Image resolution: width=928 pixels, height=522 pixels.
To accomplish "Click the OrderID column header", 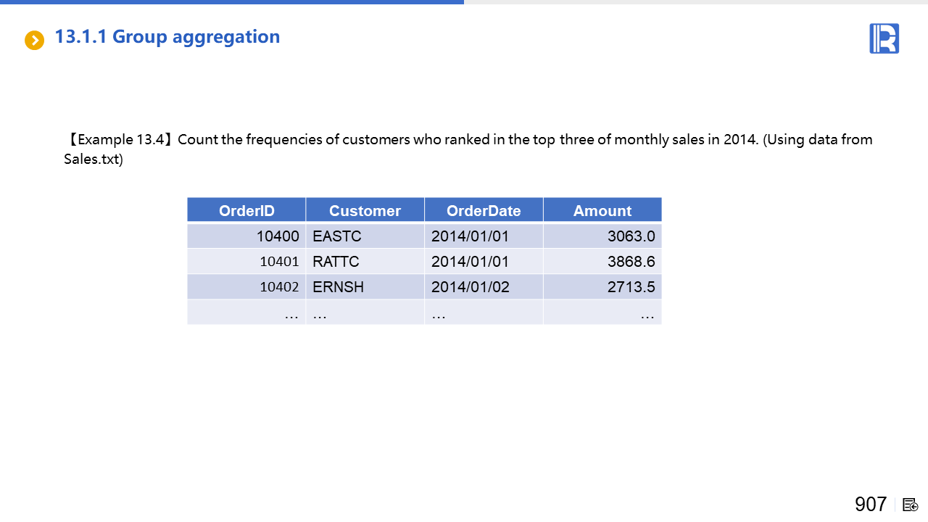I will (x=246, y=210).
